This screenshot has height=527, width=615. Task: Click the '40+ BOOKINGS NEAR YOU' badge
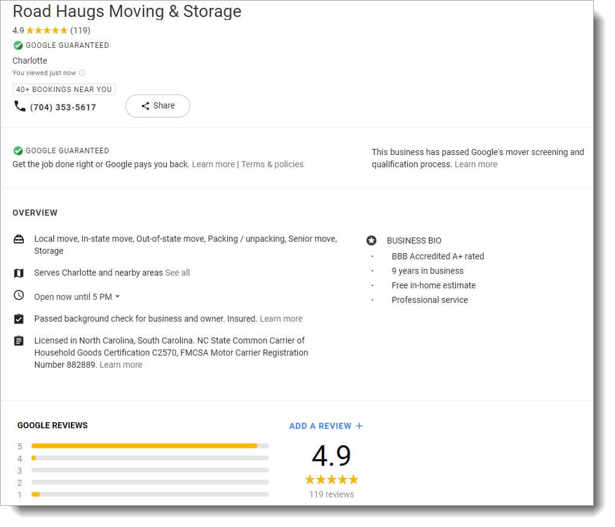click(64, 90)
